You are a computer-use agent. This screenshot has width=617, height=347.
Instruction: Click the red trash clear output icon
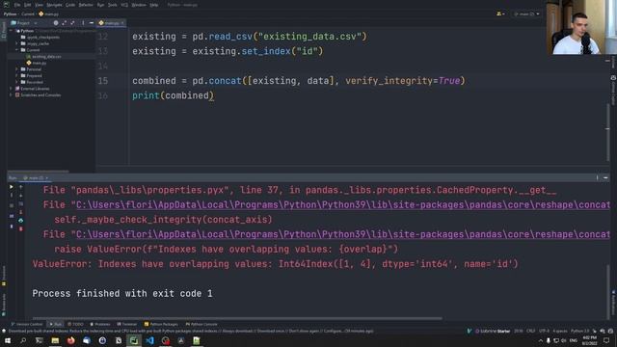[21, 228]
